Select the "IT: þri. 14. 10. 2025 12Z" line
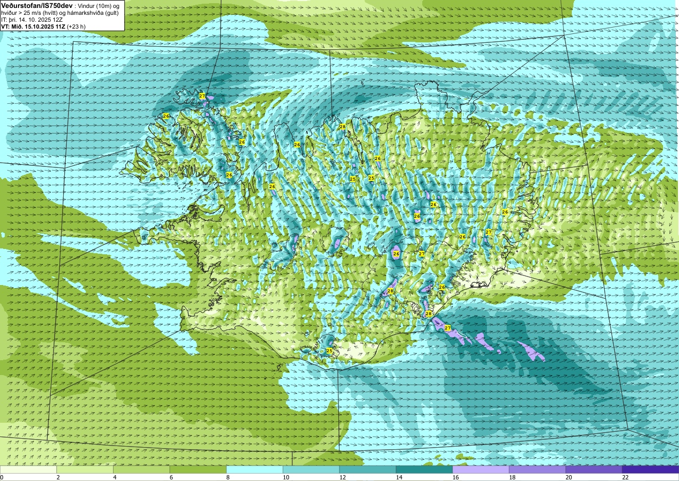The image size is (679, 481). click(x=32, y=20)
